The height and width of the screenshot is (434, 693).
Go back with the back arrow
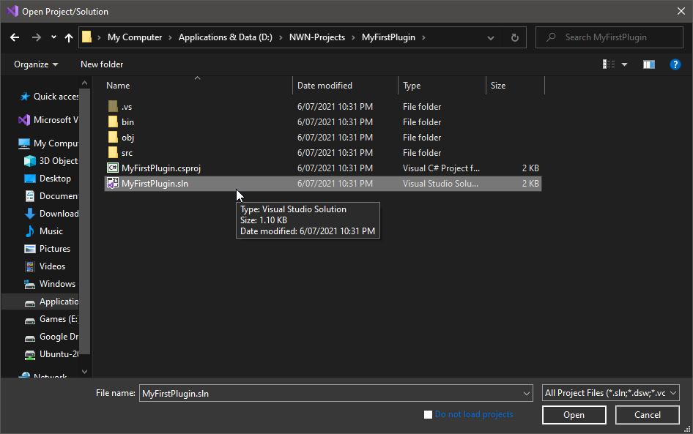pyautogui.click(x=15, y=37)
